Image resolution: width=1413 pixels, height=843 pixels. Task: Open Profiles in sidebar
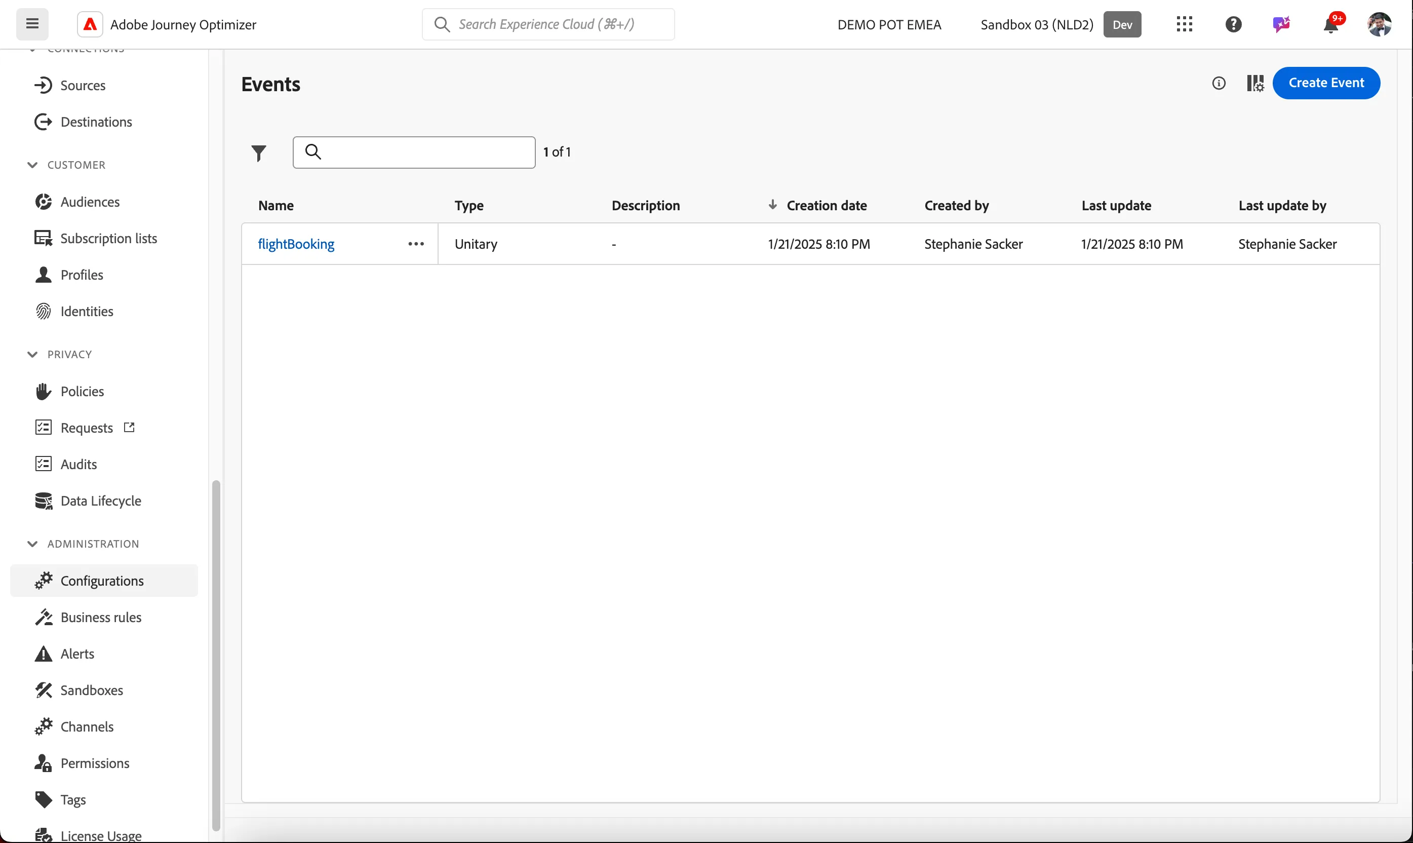tap(69, 275)
